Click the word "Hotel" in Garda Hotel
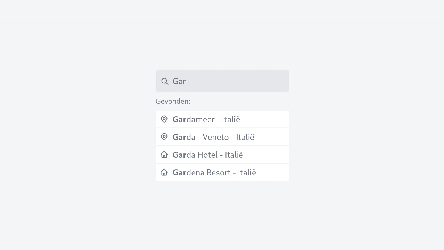Screen dimensions: 444x250 point(207,155)
